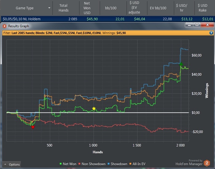Click the Hold'em Manager 2 logo in window title
The width and height of the screenshot is (215, 169).
4,26
